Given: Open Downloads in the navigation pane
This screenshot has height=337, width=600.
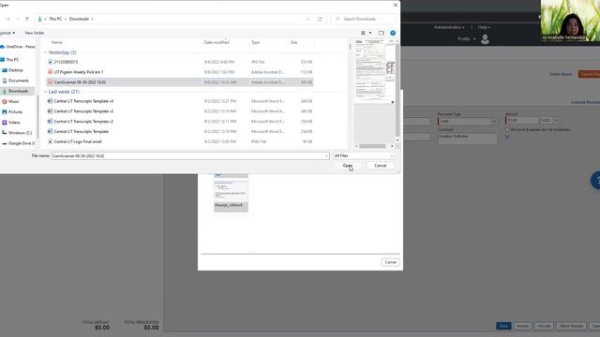Looking at the screenshot, I should [18, 91].
